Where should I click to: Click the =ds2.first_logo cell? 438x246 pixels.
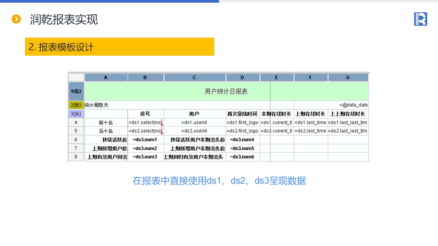[x=243, y=131]
